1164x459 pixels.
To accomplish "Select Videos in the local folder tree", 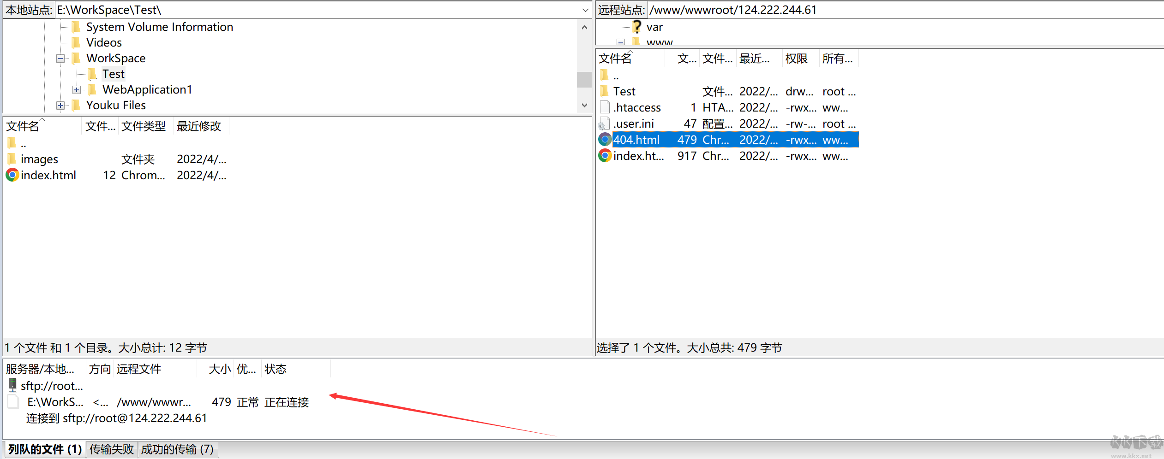I will coord(104,42).
